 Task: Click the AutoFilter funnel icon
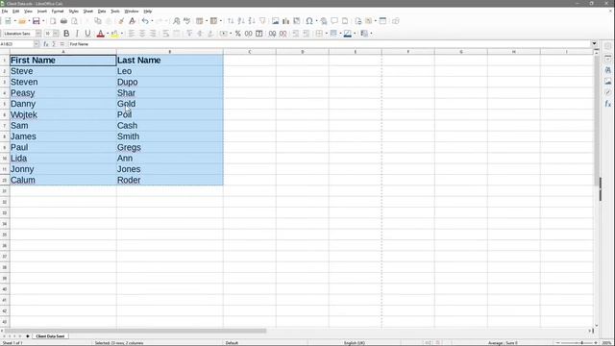262,21
